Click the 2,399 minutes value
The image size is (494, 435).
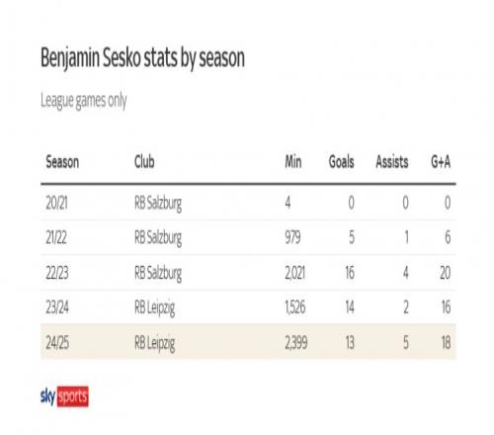pos(296,343)
